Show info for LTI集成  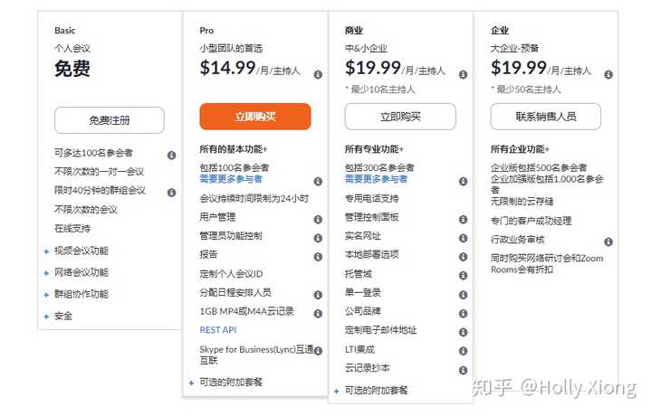point(464,351)
